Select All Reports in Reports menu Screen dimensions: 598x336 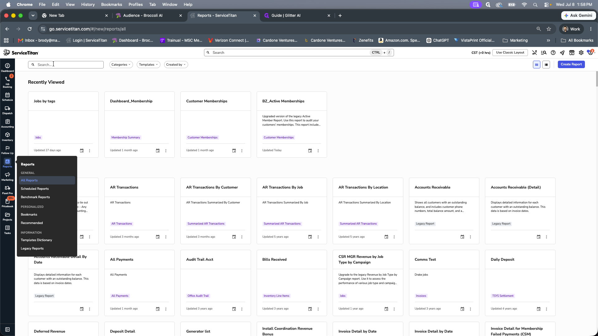click(x=47, y=180)
